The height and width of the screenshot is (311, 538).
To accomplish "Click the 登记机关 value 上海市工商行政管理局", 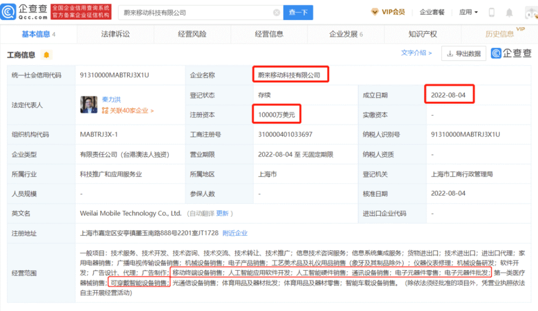I will click(x=462, y=174).
